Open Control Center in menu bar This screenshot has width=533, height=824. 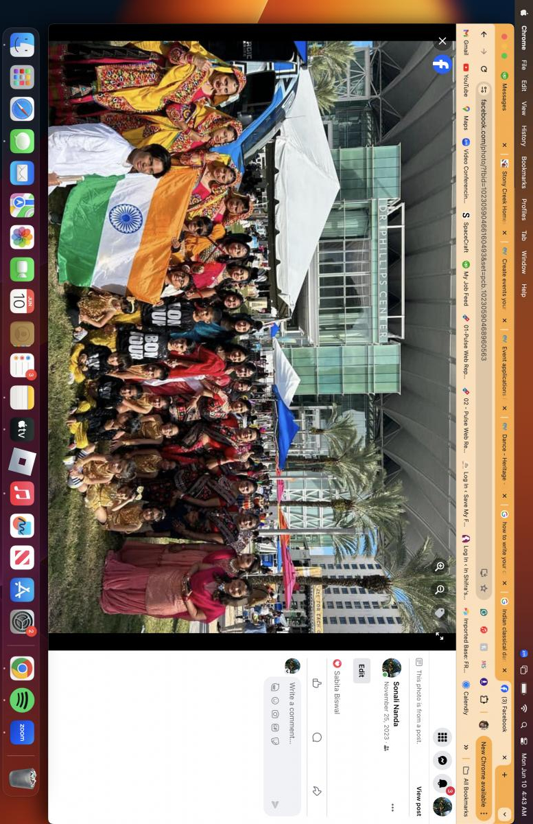(523, 742)
